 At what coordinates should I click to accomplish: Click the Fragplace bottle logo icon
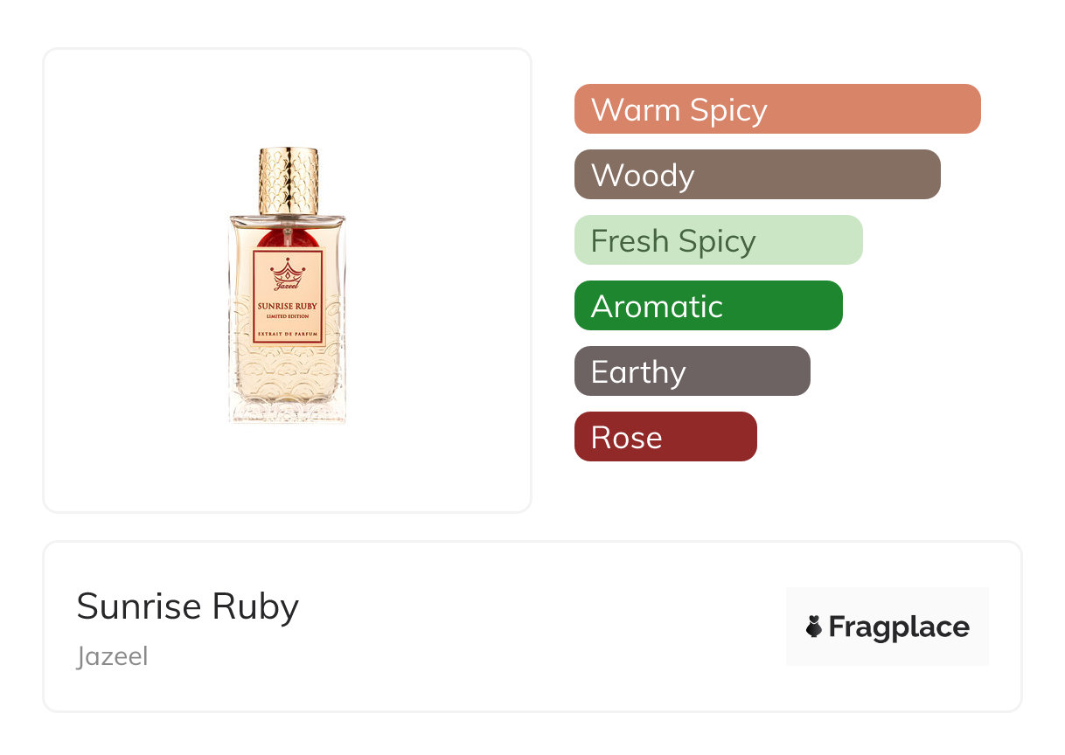point(814,627)
